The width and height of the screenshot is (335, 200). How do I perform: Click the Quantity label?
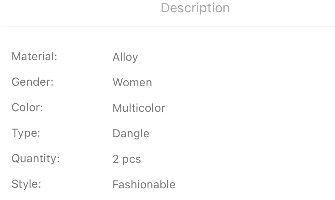(x=36, y=159)
